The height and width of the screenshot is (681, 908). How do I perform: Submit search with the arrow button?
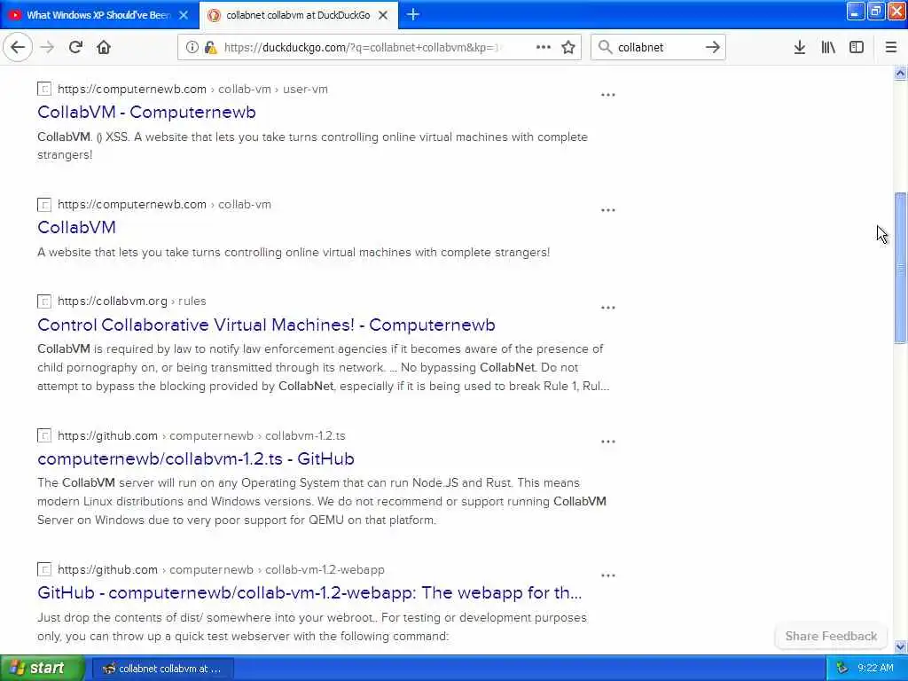pyautogui.click(x=713, y=47)
